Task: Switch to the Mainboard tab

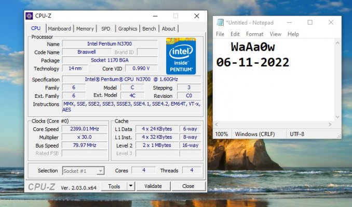Action: 59,28
